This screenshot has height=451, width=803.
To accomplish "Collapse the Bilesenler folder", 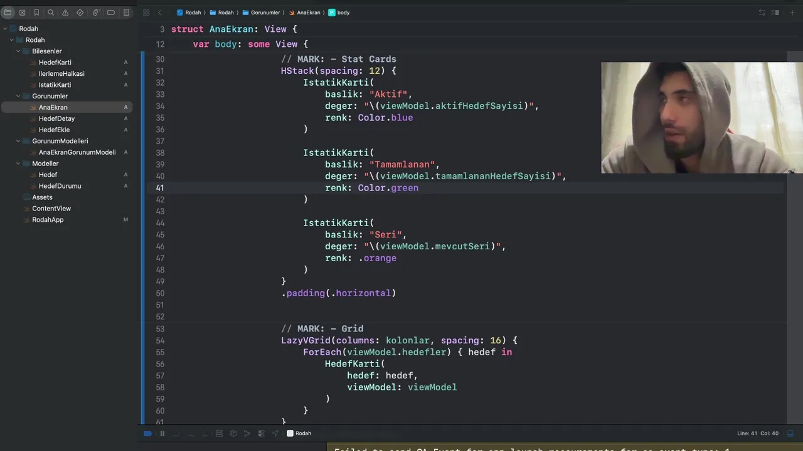I will 18,51.
